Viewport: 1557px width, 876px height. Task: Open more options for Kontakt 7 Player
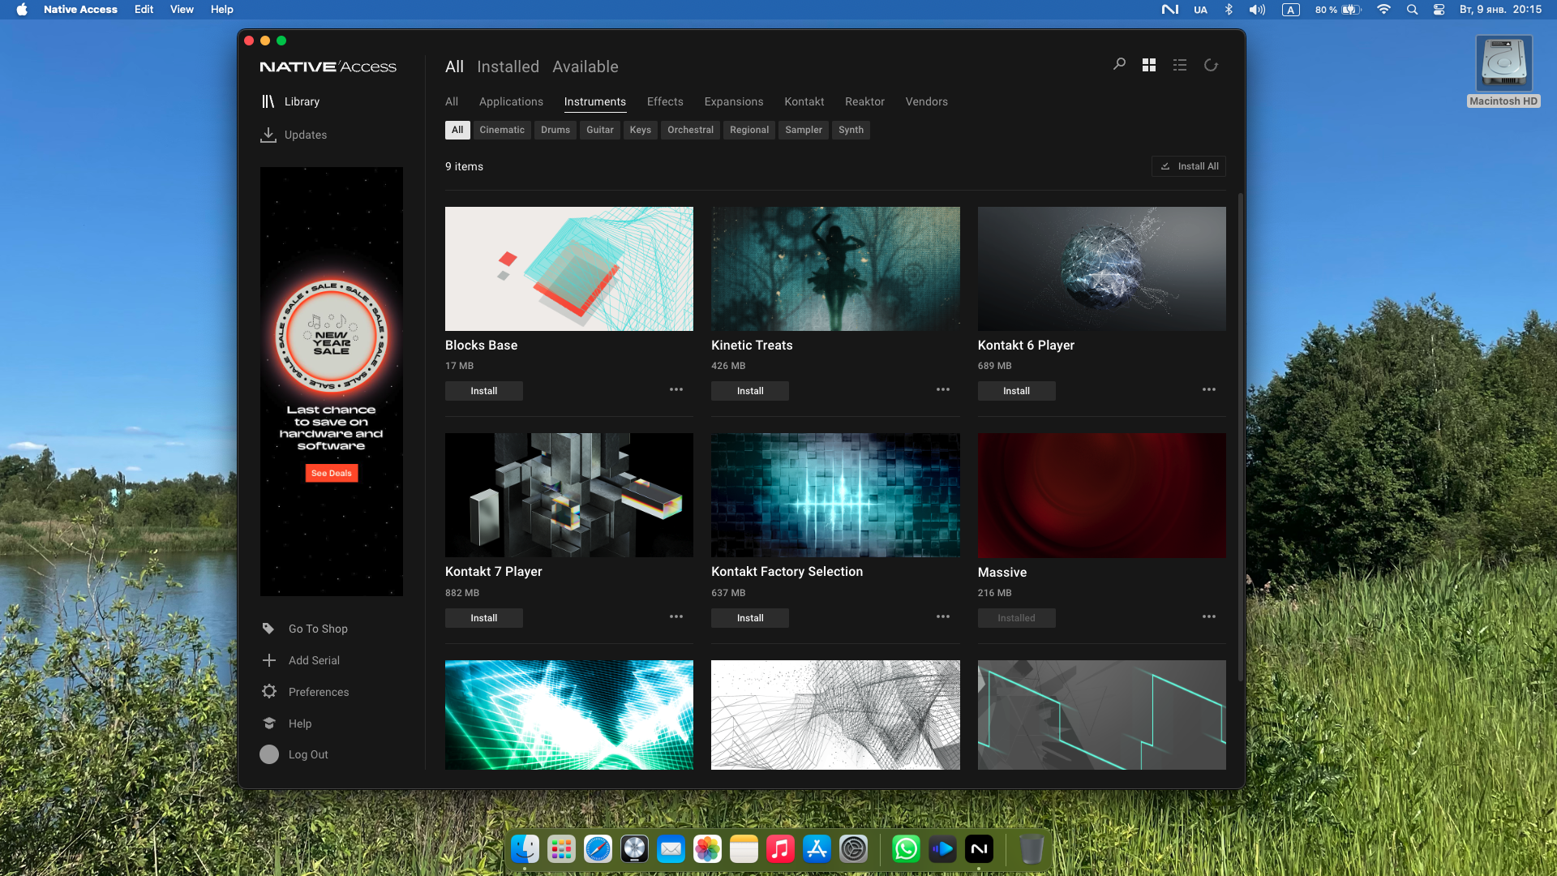(676, 617)
